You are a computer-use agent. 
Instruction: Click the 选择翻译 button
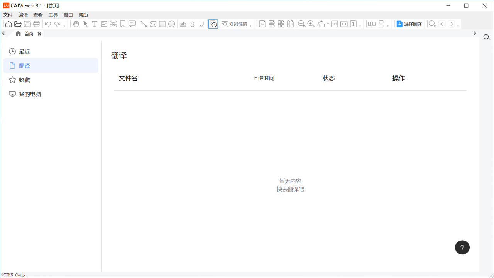coord(409,24)
